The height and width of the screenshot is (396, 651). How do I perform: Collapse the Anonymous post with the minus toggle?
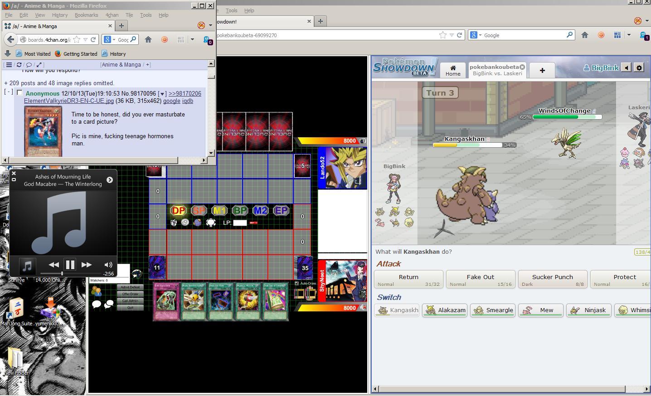tap(8, 92)
